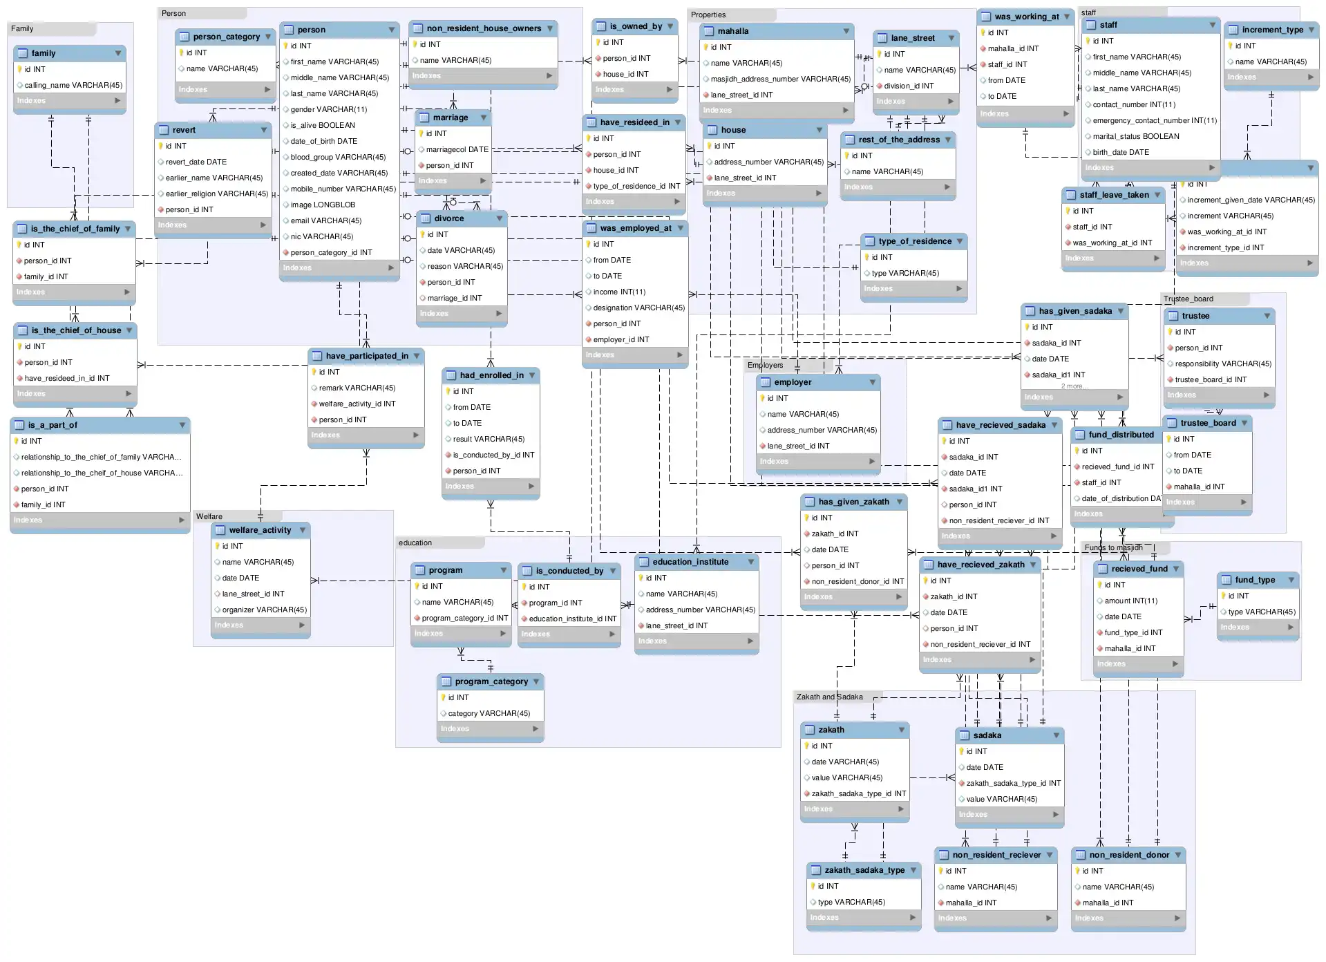The image size is (1326, 962).
Task: Click 'earlier_religion VARCHAR(45)' in revert table
Action: click(x=217, y=194)
